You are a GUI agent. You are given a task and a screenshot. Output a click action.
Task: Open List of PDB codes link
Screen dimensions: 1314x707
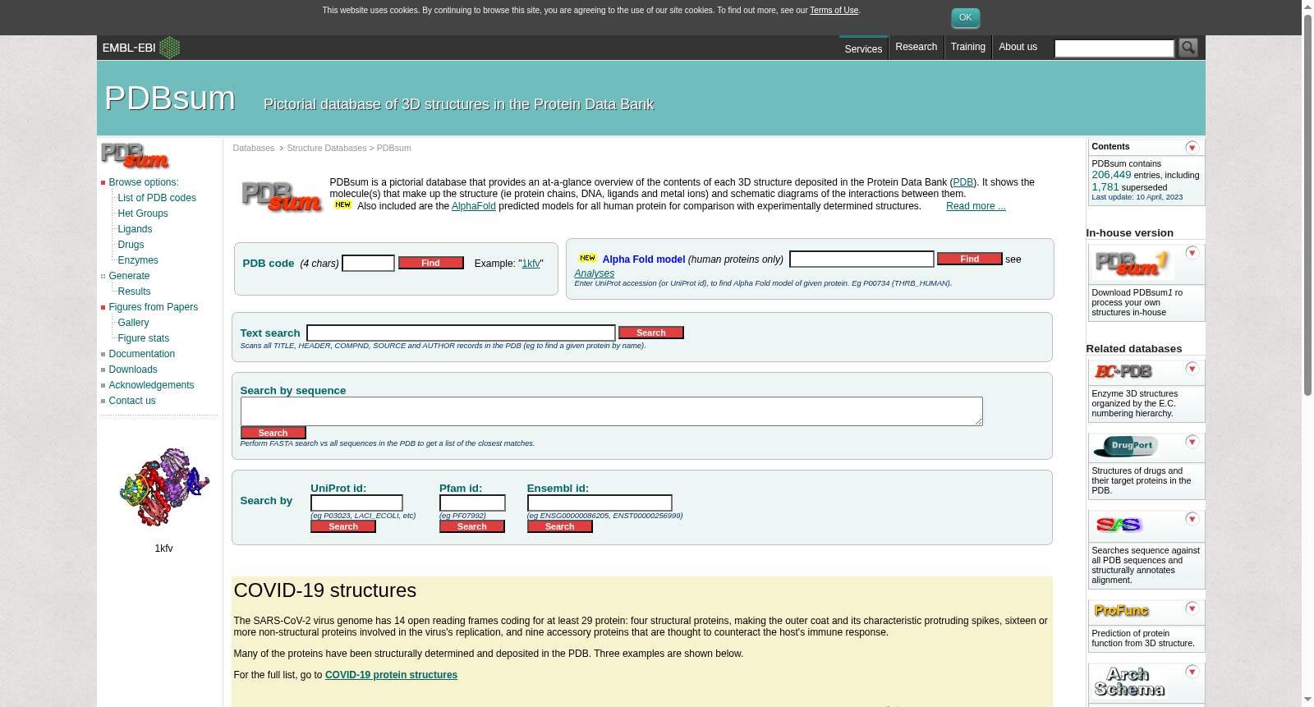(157, 198)
